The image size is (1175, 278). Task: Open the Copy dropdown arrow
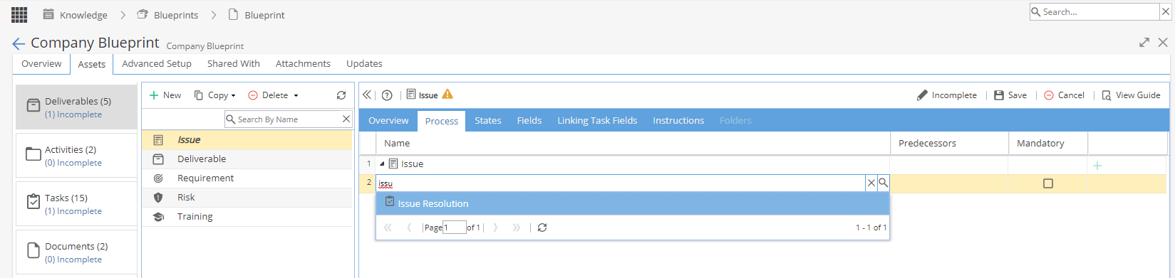[x=233, y=95]
